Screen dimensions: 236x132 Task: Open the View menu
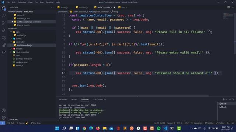(x=30, y=3)
